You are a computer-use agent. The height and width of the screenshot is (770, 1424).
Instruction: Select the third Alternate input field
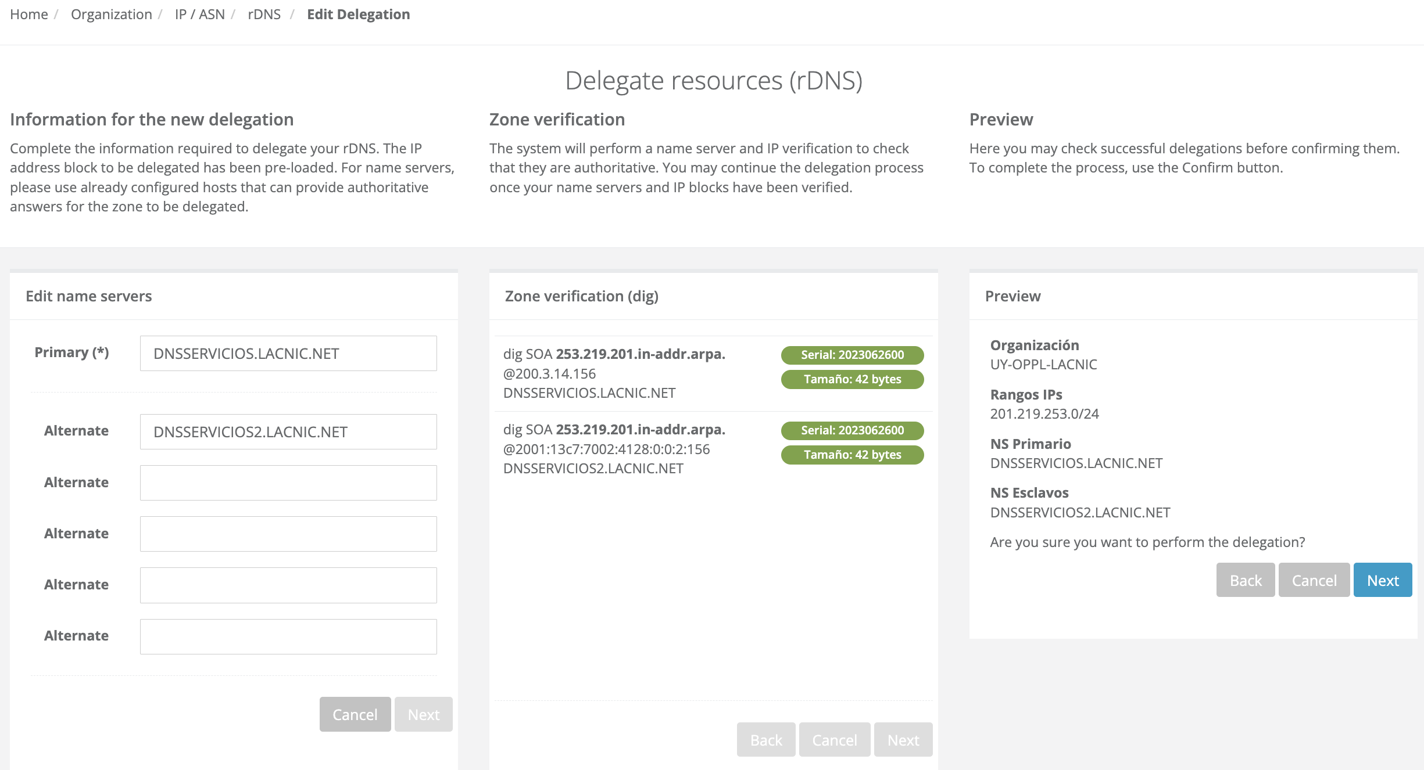pos(288,534)
